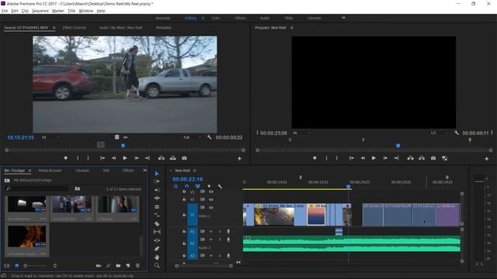Solo audio track A1

point(219,232)
